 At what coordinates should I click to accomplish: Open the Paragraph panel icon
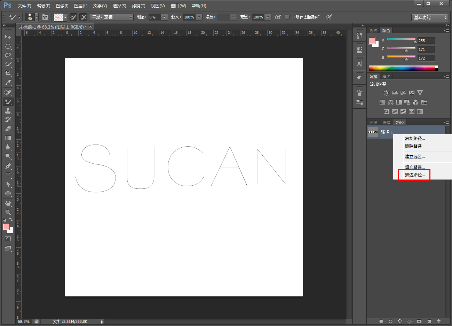pyautogui.click(x=359, y=78)
